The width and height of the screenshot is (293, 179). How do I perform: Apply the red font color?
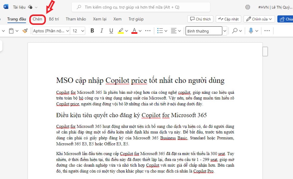tap(134, 31)
